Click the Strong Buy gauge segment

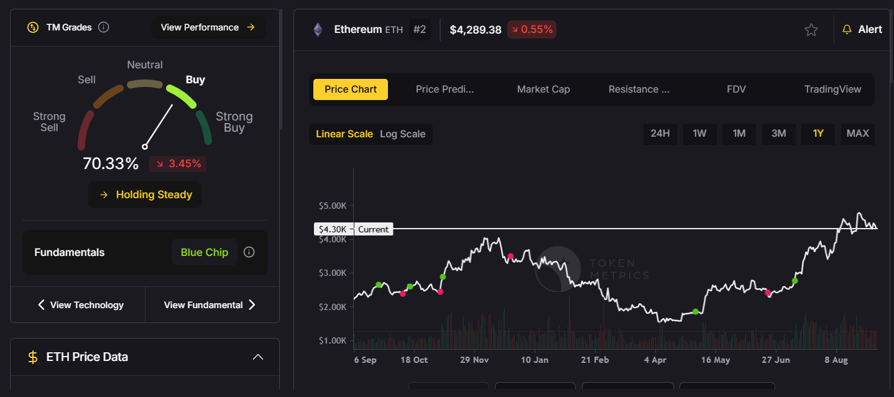point(205,127)
